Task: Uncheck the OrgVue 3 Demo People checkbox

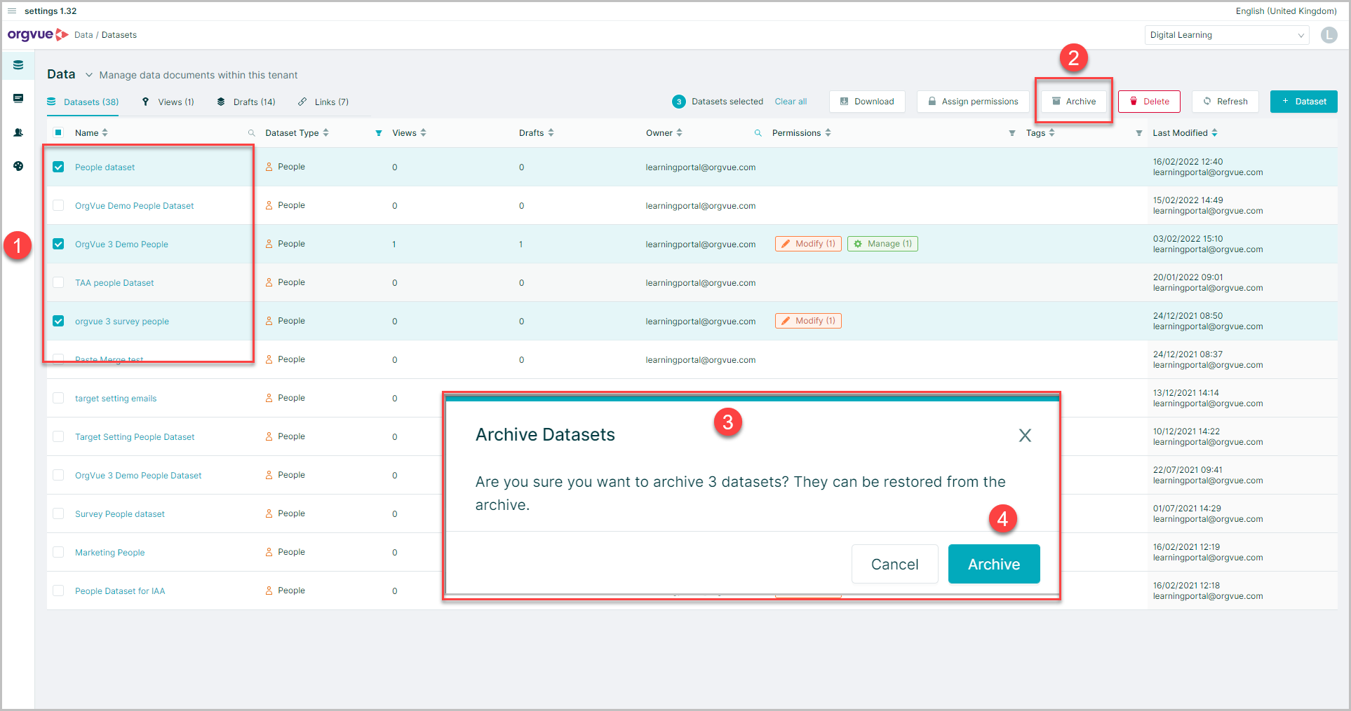Action: pyautogui.click(x=58, y=244)
